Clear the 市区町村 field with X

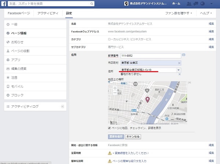[179, 63]
